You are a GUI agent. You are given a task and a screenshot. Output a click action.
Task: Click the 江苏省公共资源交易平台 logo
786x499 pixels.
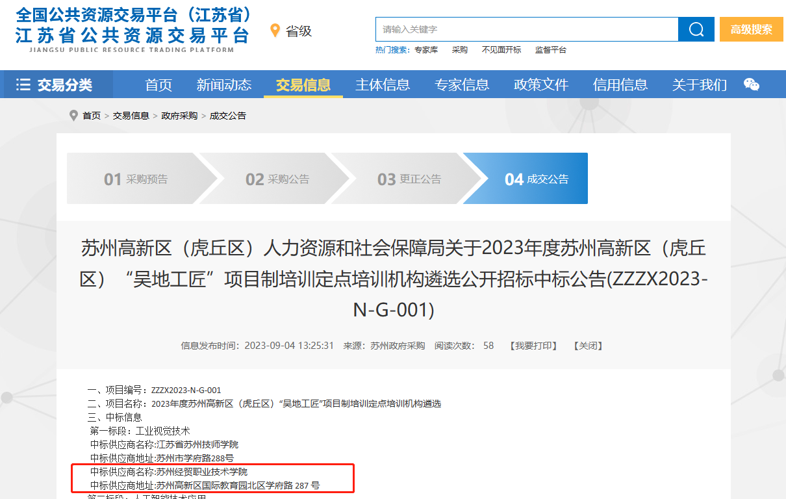point(133,29)
